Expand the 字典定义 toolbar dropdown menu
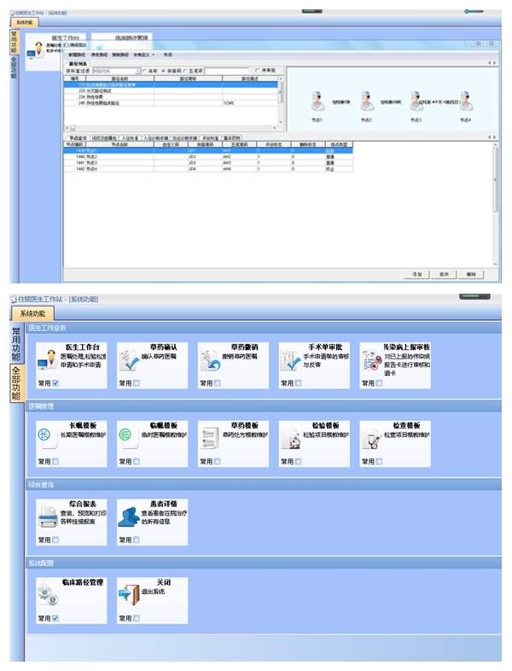The image size is (512, 671). (x=152, y=55)
